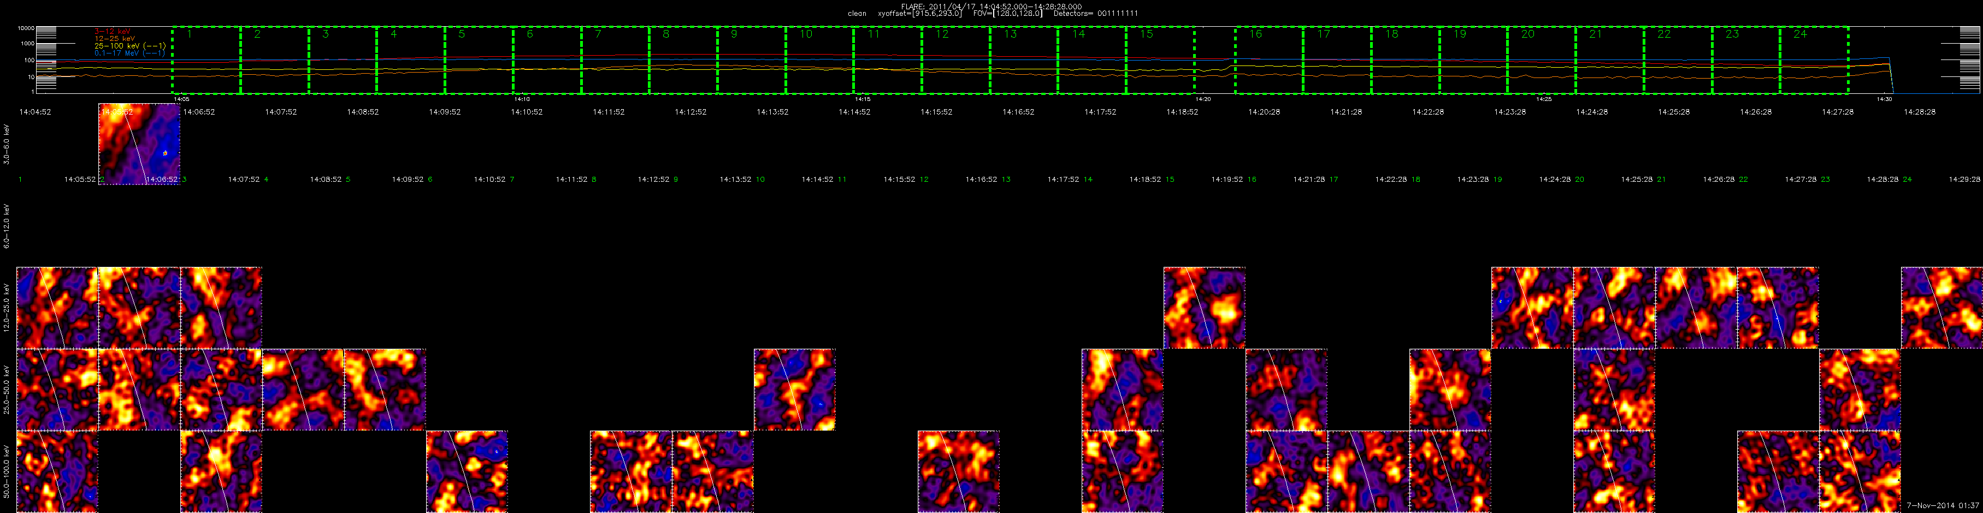1983x513 pixels.
Task: Click the '14:30' tick label on the time axis
Action: click(1884, 99)
